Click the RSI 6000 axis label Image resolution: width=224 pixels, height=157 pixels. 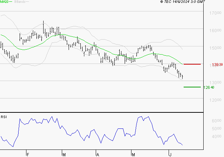(x=216, y=121)
